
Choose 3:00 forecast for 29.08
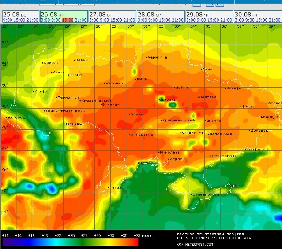[x=190, y=20]
